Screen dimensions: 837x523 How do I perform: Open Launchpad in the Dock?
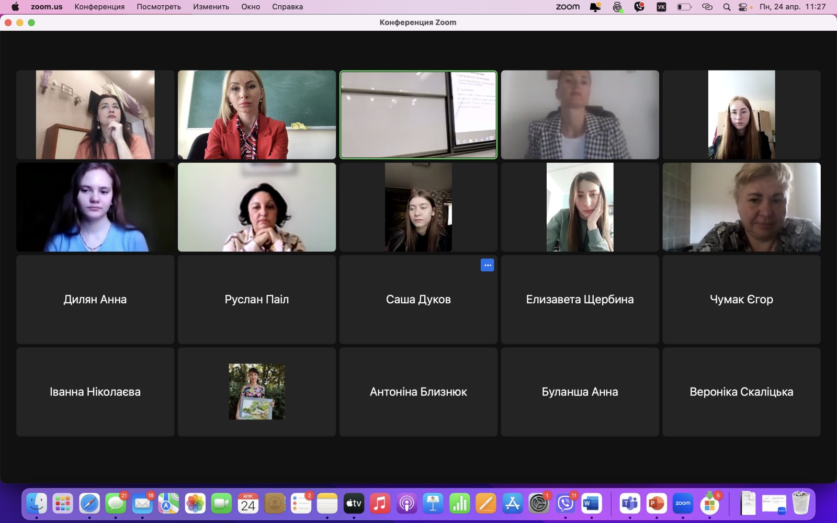[63, 504]
